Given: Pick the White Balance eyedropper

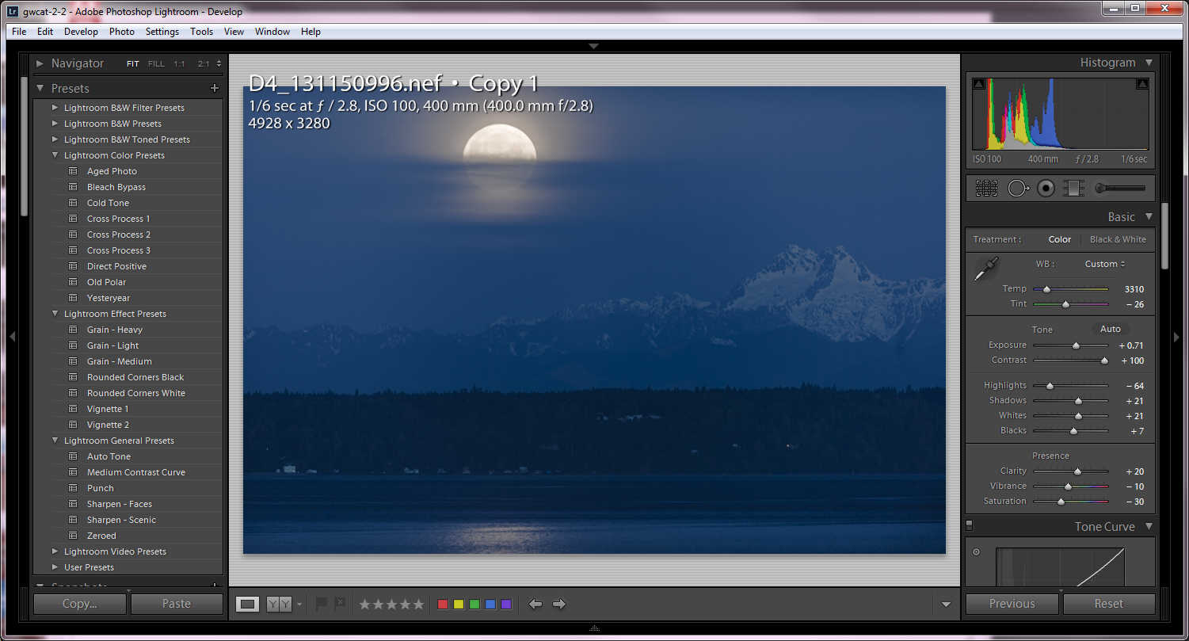Looking at the screenshot, I should (986, 269).
